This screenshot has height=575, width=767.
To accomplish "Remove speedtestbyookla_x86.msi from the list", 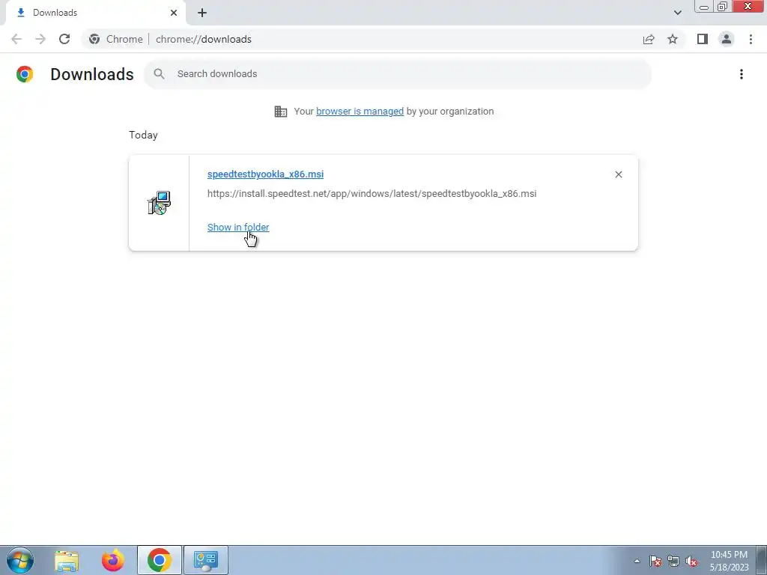I will 618,174.
